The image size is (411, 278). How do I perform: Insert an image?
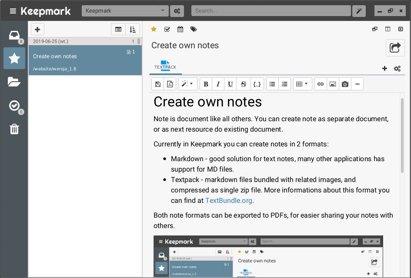coord(333,84)
